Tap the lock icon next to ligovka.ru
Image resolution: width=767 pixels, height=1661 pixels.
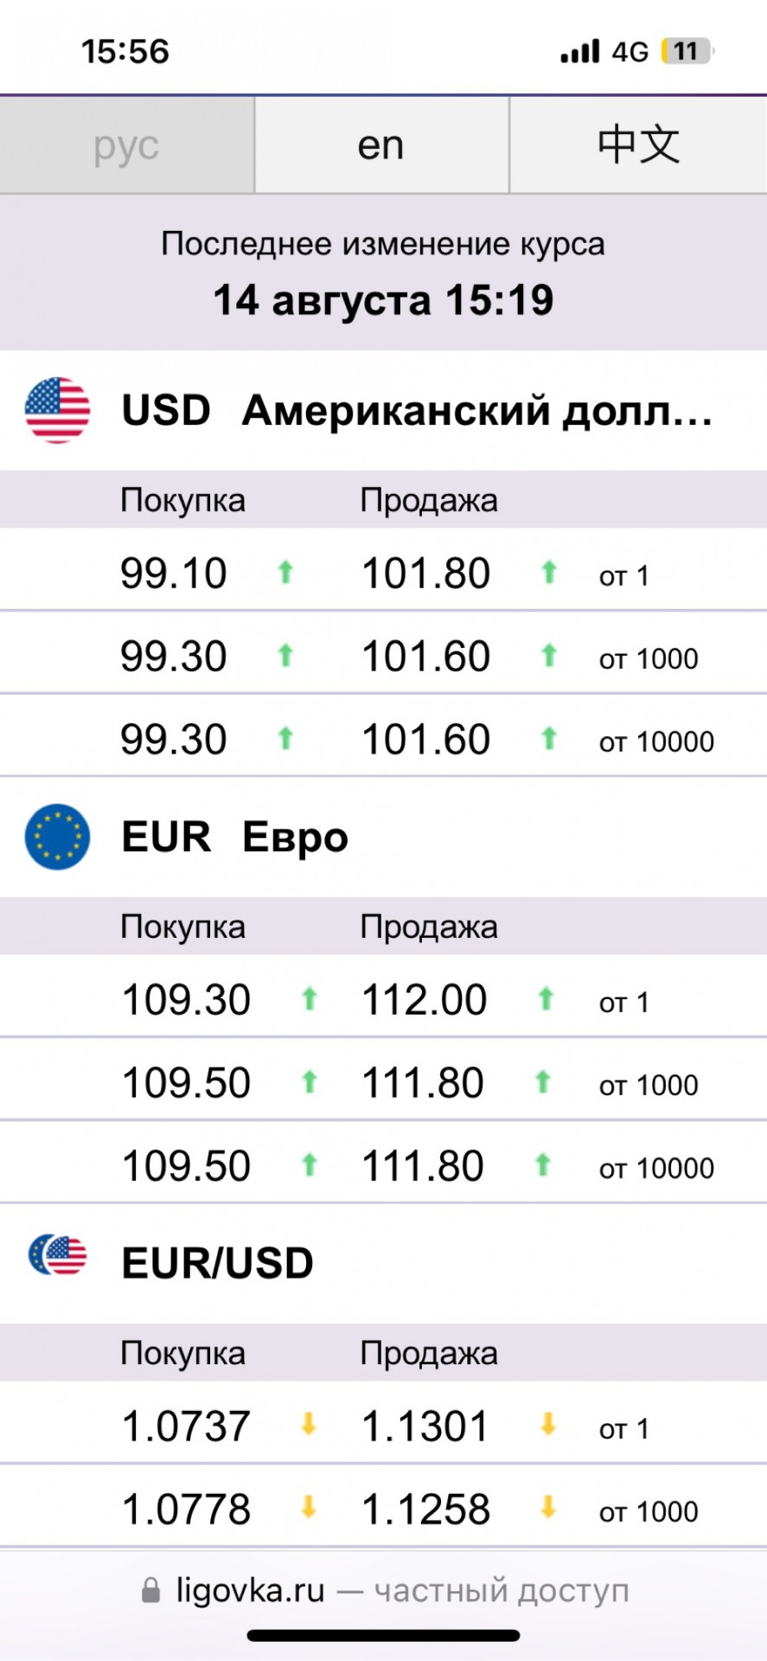[150, 1590]
